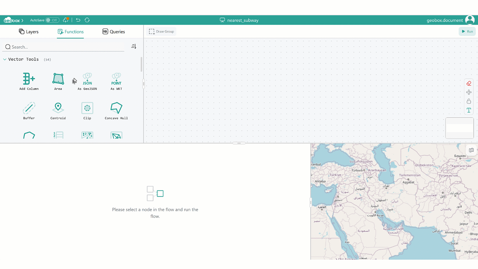Click the undo arrow icon
Image resolution: width=478 pixels, height=269 pixels.
[x=78, y=20]
